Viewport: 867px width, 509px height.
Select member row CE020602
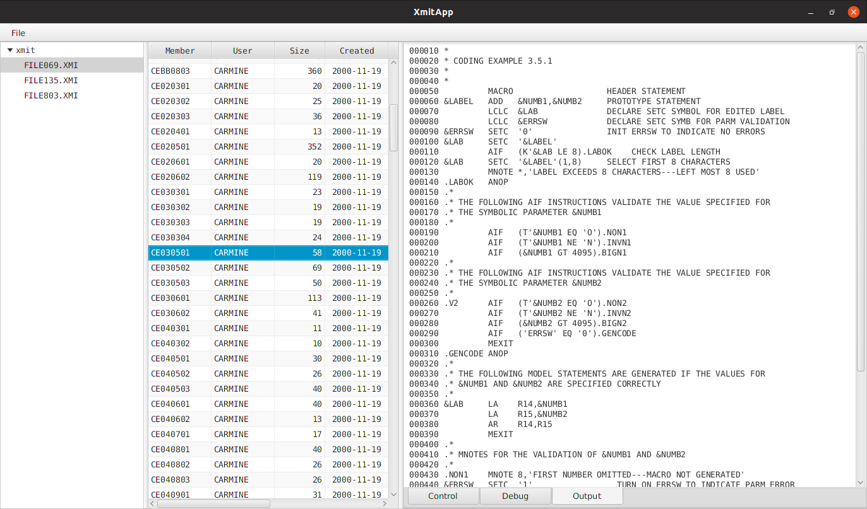(x=268, y=177)
